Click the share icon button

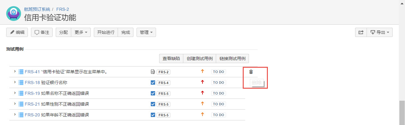pyautogui.click(x=361, y=32)
